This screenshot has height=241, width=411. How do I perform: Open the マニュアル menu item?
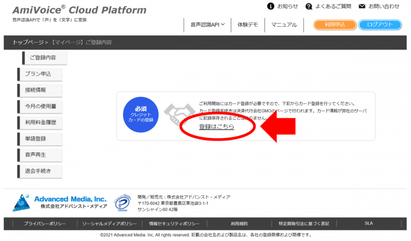coord(284,25)
